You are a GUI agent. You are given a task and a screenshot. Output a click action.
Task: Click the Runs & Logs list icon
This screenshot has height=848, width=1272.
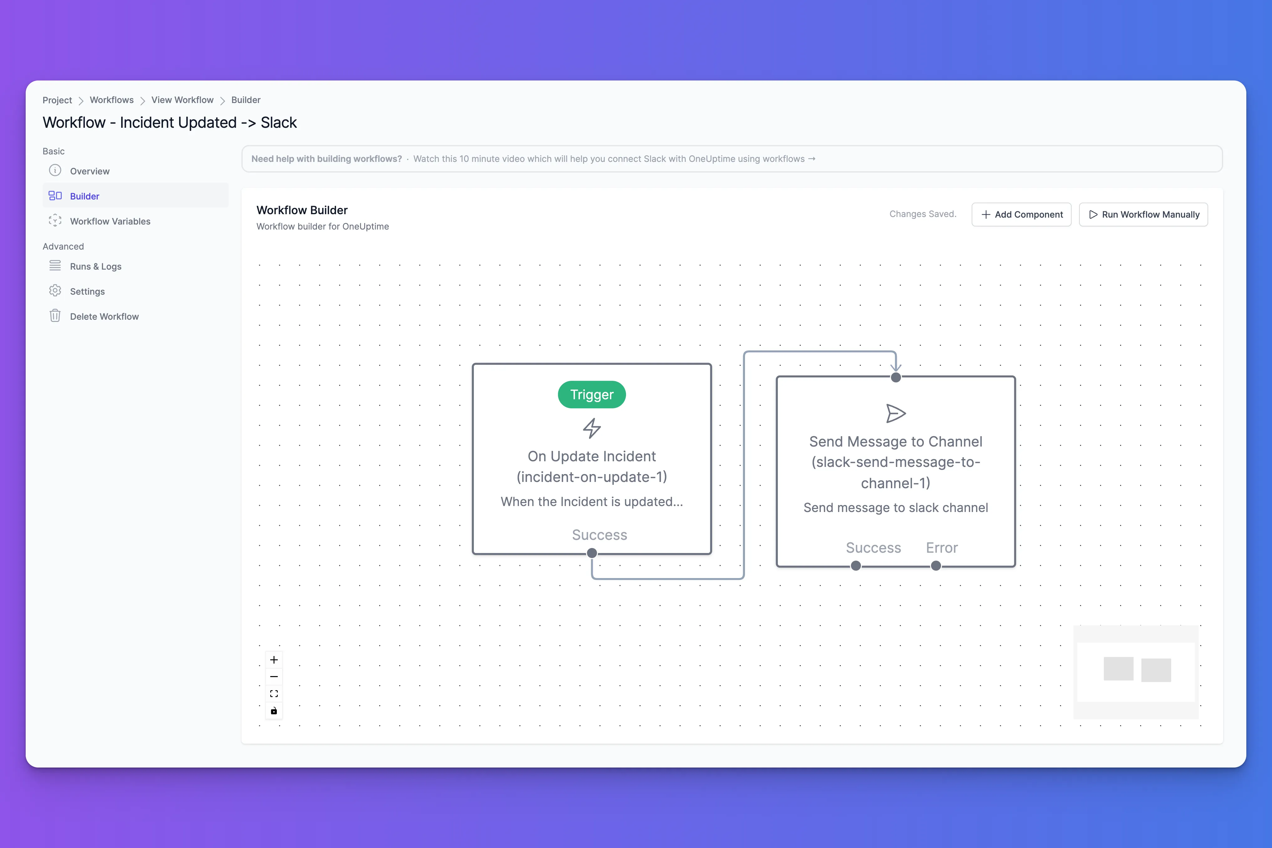[55, 266]
